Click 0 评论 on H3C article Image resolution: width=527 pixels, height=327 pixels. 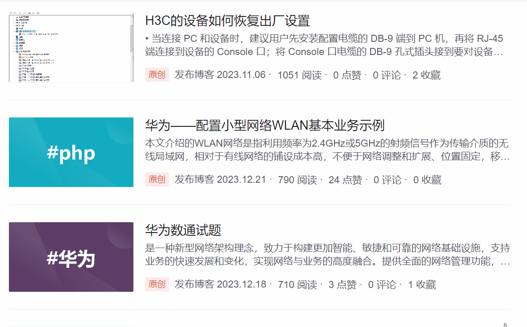point(387,75)
